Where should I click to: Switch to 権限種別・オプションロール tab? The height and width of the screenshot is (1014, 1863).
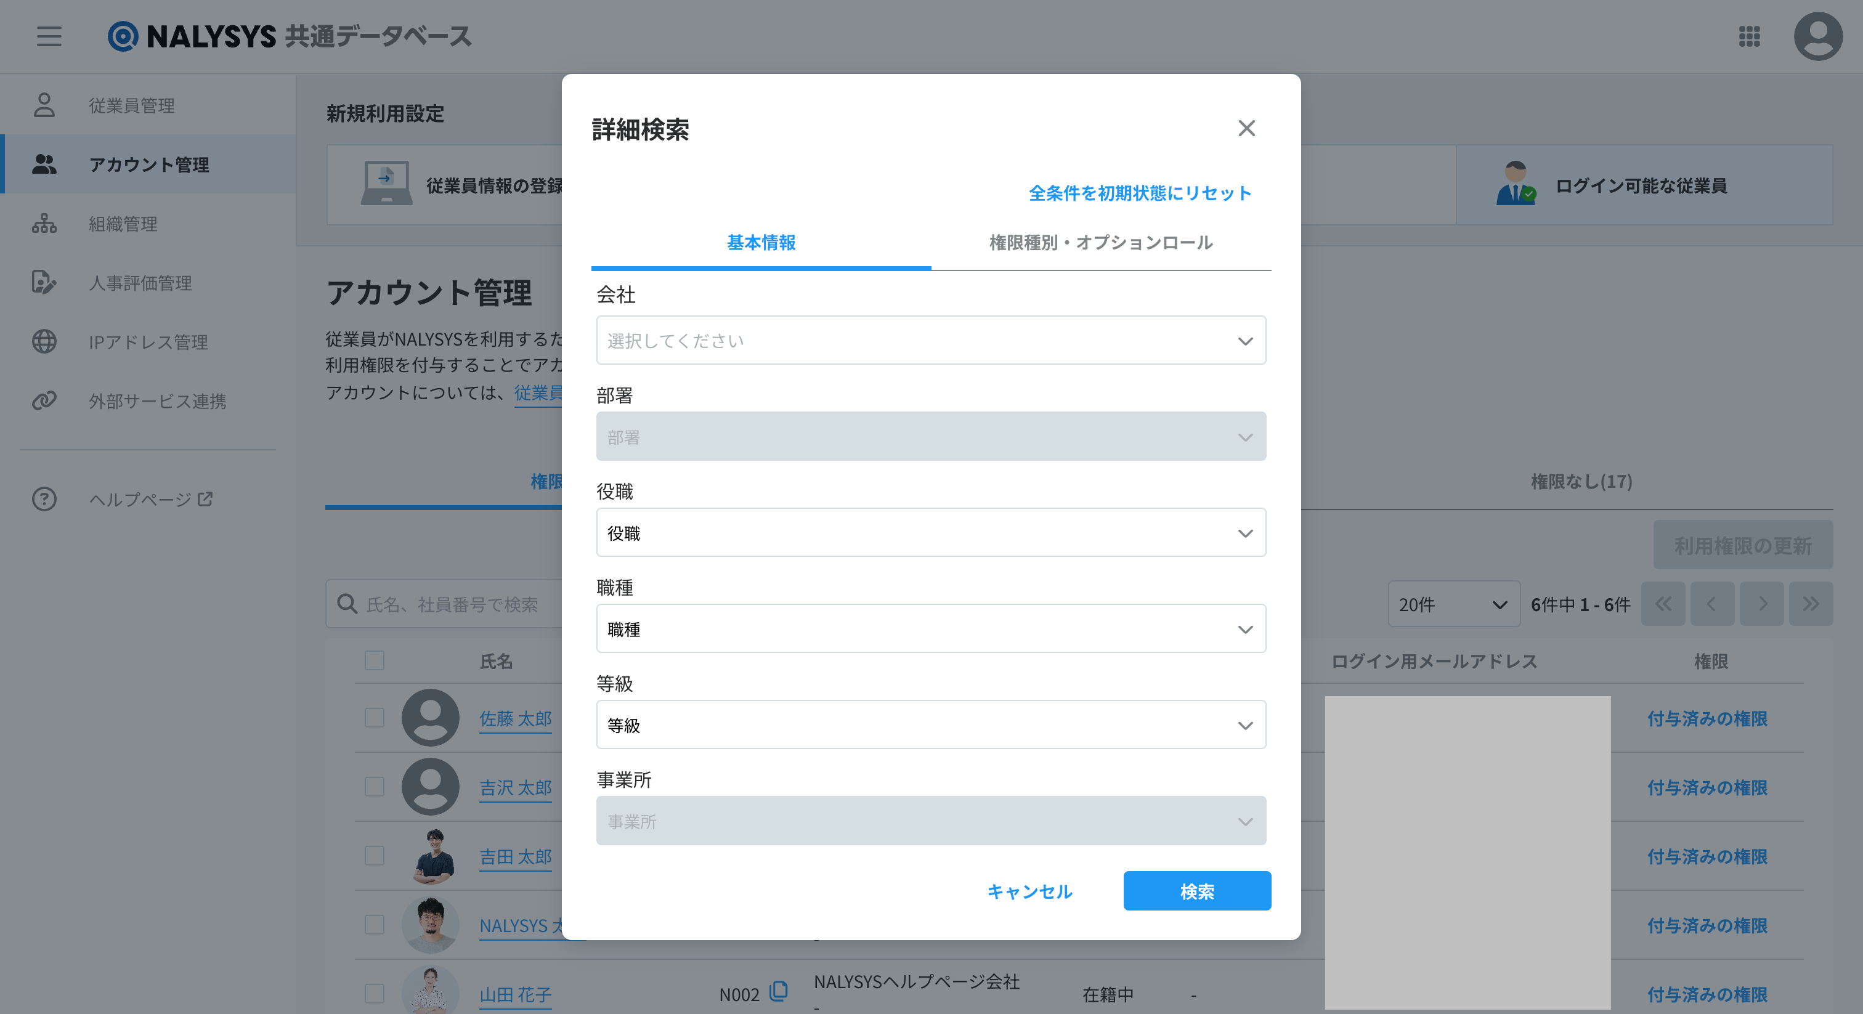1100,243
